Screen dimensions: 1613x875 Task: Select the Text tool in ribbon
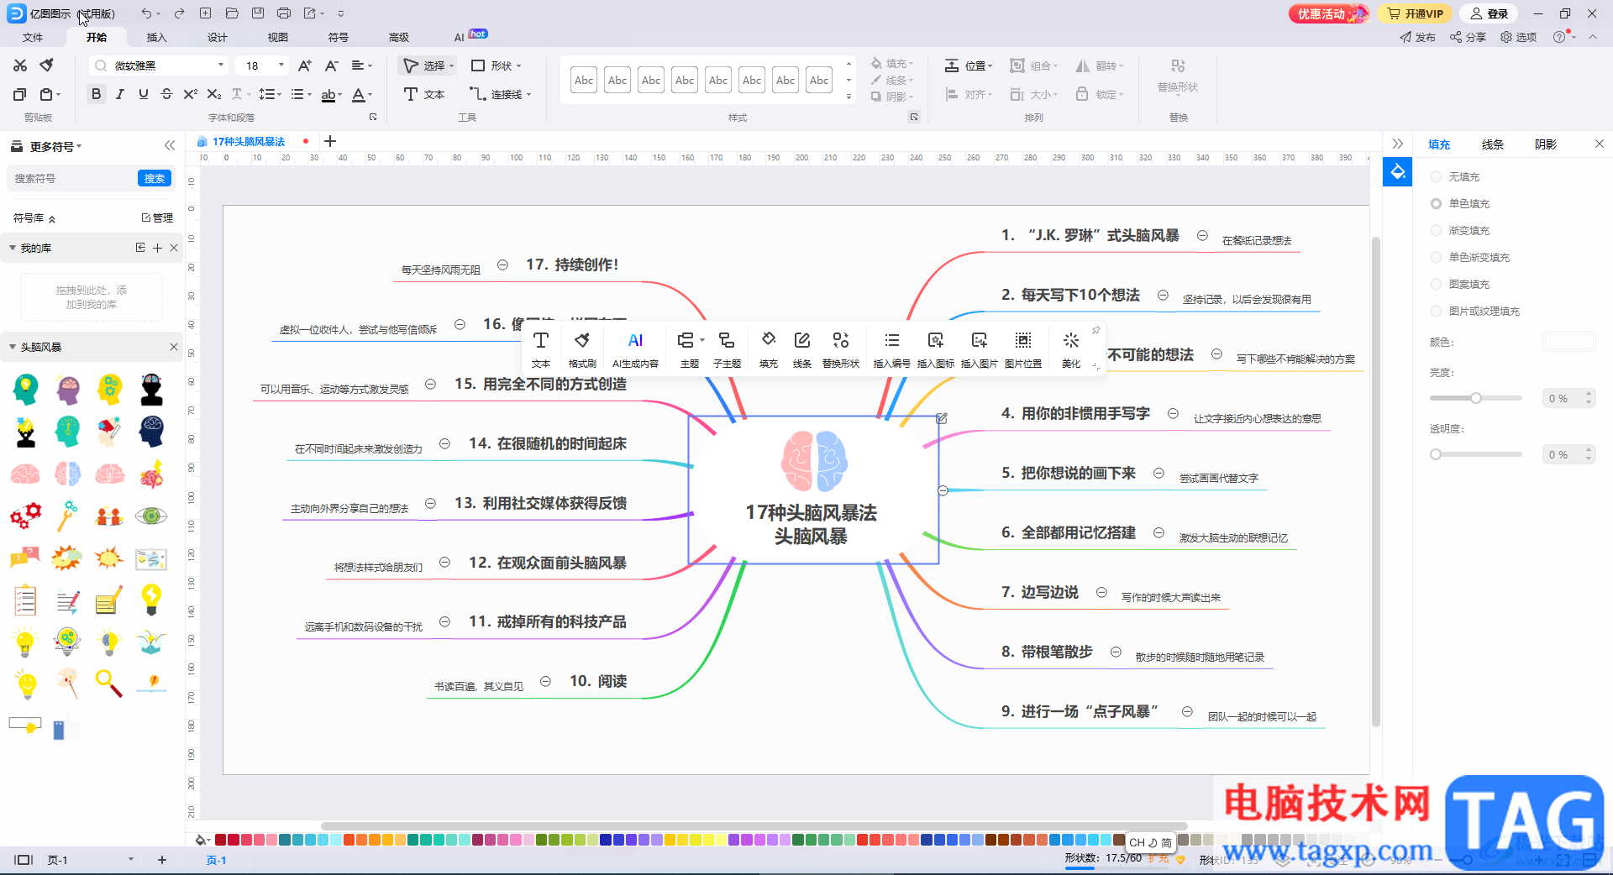[x=424, y=94]
